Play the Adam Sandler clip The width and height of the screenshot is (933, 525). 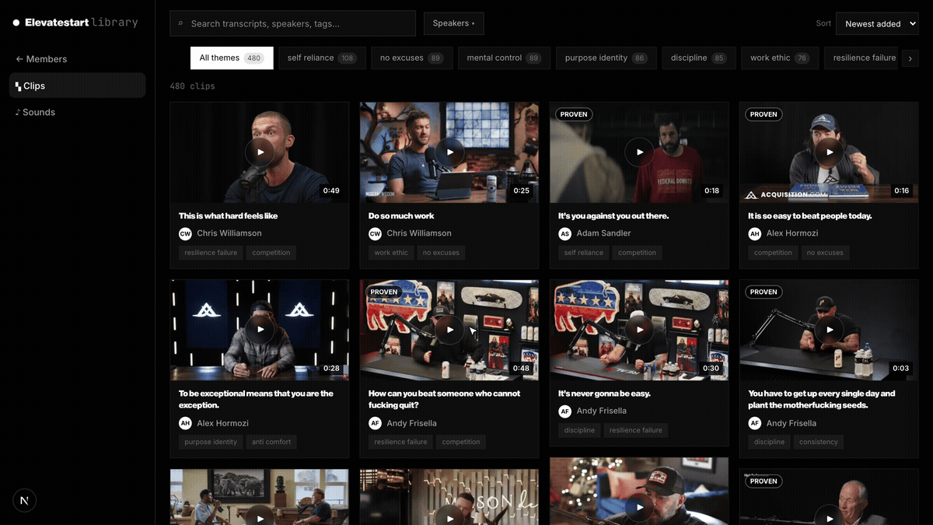[x=639, y=152]
